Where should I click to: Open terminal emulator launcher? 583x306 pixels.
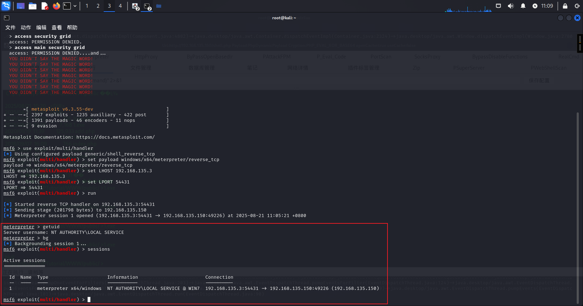point(67,6)
